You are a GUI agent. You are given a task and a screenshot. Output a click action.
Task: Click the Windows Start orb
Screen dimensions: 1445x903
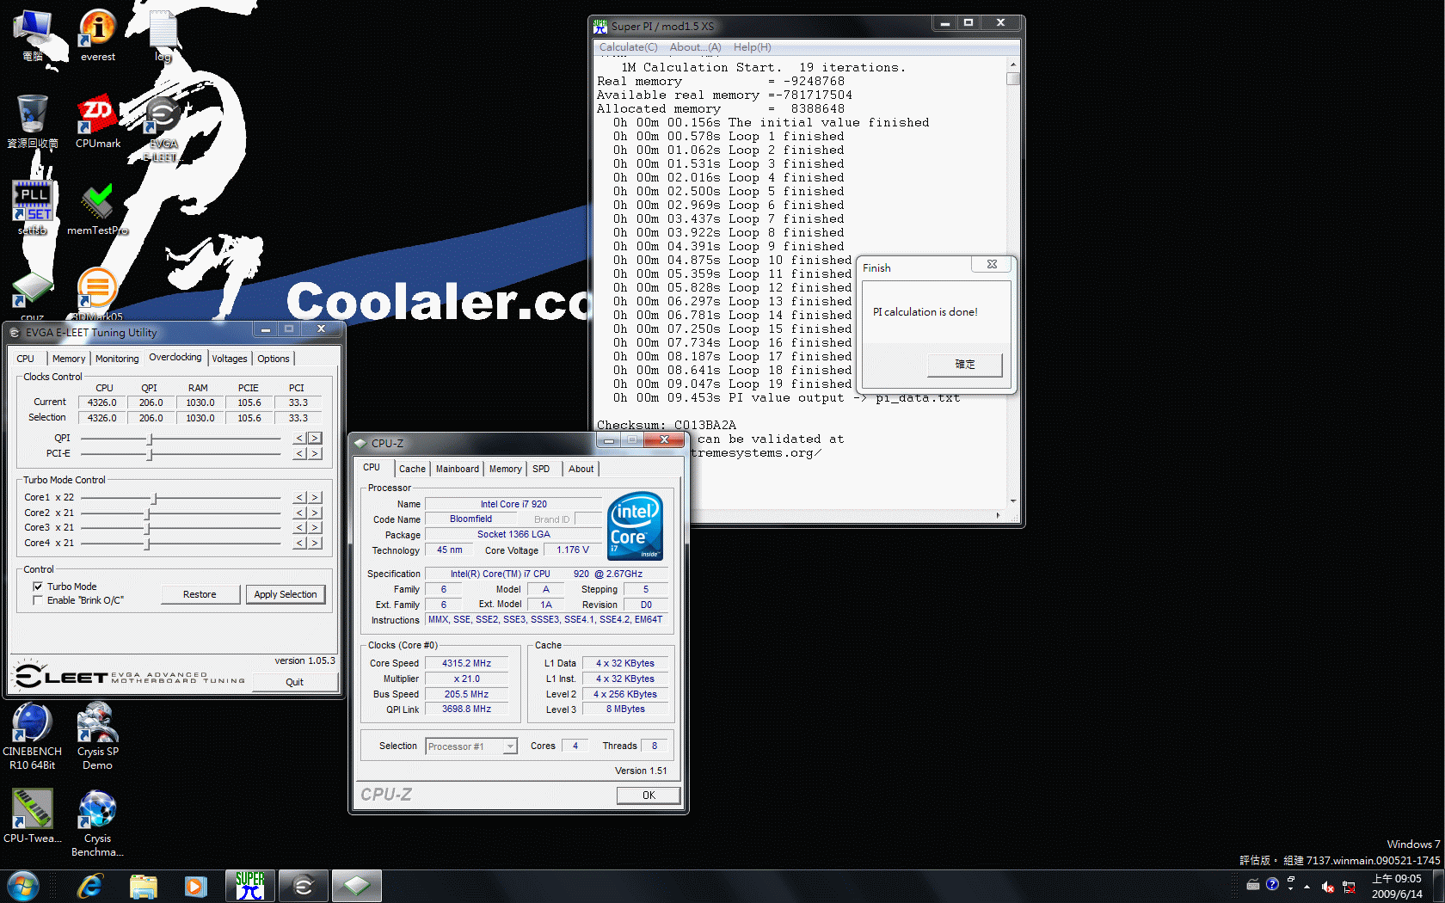[x=23, y=886]
